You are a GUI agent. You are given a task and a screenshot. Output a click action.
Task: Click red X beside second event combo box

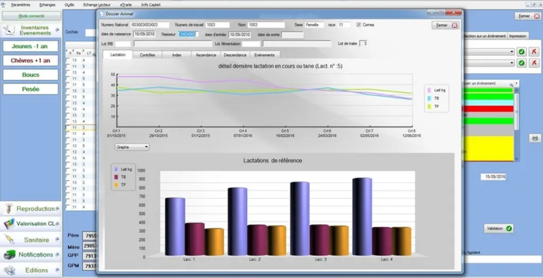(x=533, y=63)
